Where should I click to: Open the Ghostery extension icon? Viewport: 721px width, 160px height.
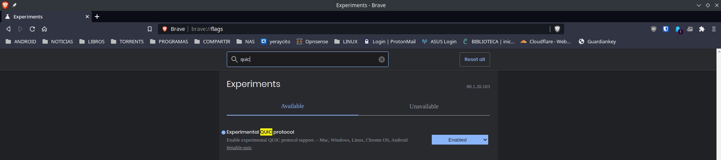click(x=678, y=29)
